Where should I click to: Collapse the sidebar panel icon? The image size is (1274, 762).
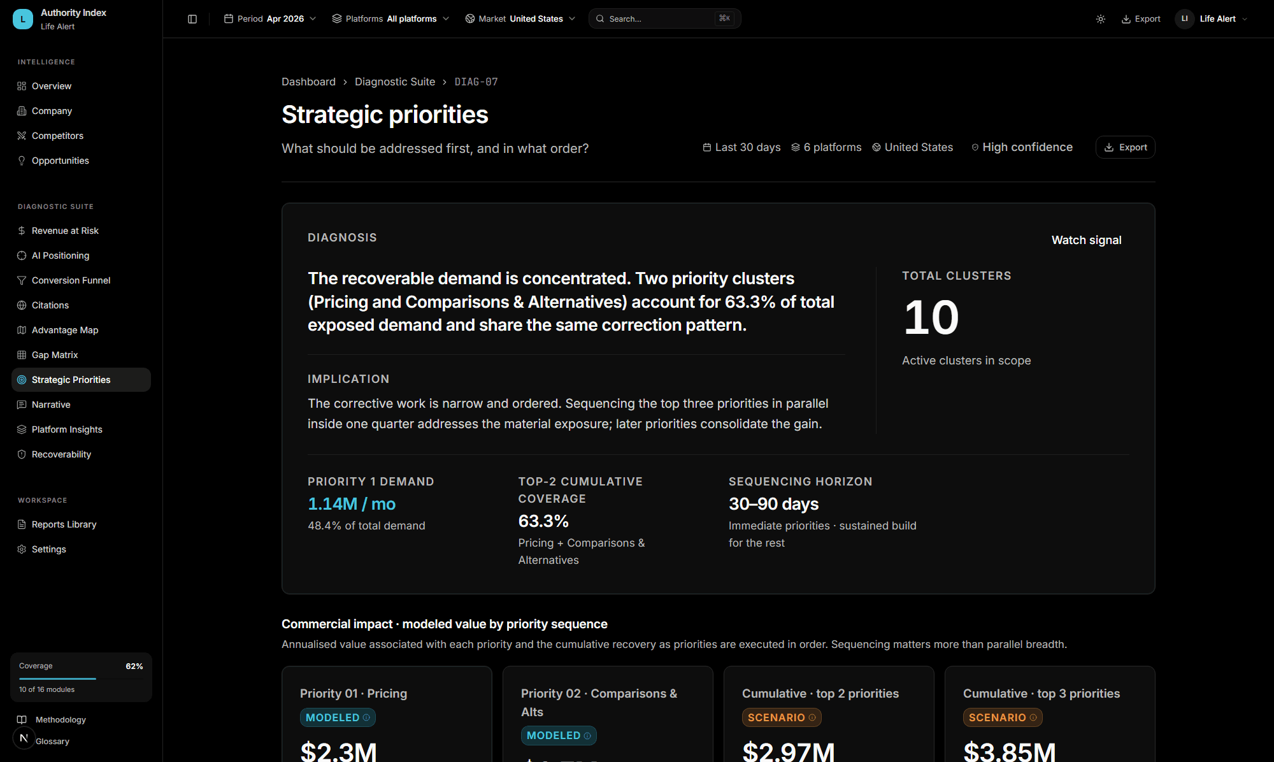pyautogui.click(x=192, y=19)
